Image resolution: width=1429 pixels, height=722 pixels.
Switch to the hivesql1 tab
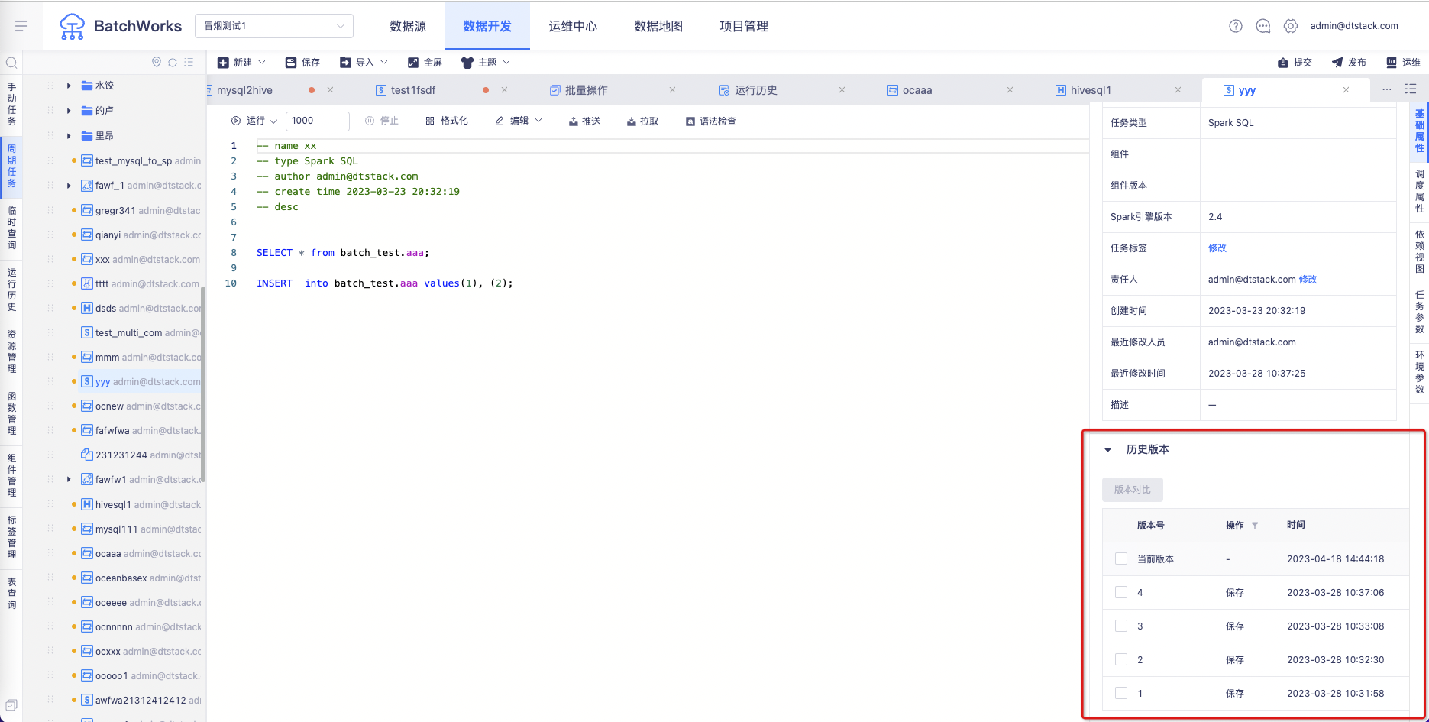click(x=1091, y=90)
